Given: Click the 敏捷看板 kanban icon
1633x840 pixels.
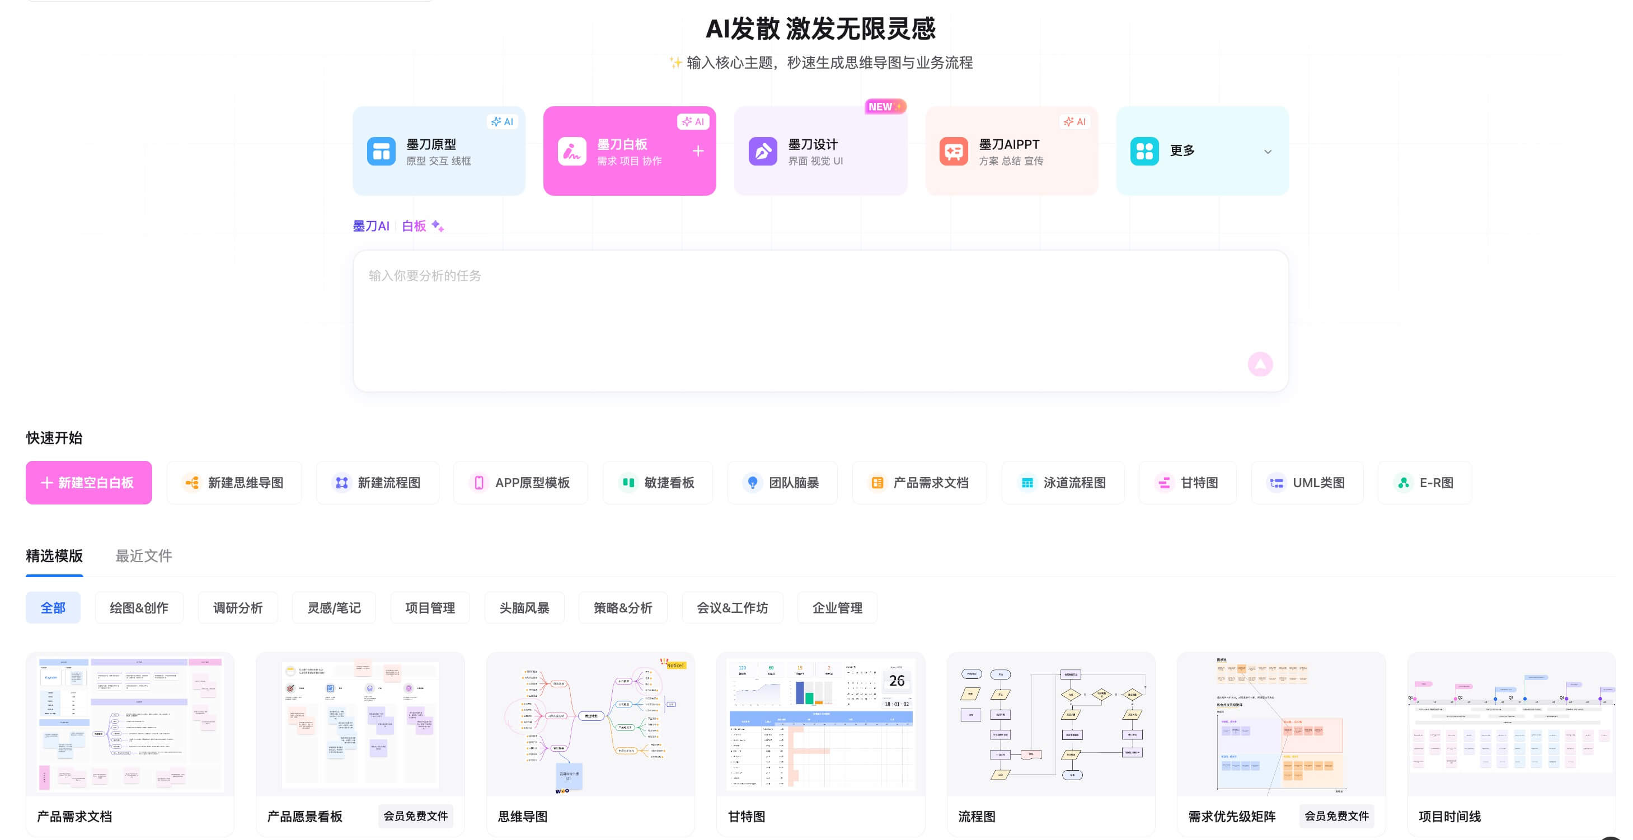Looking at the screenshot, I should coord(628,483).
